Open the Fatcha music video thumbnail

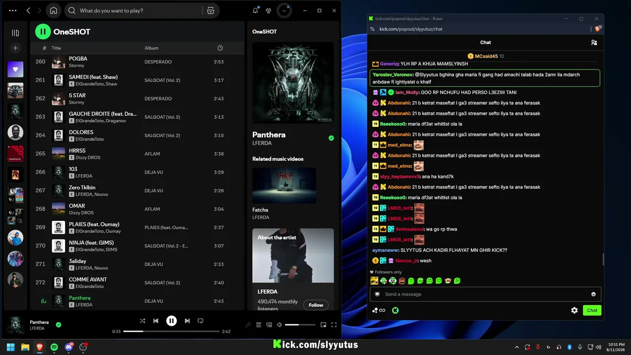tap(284, 185)
